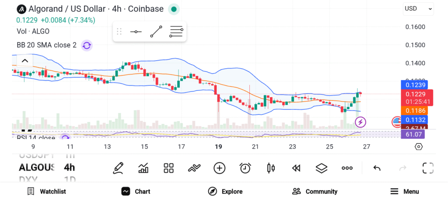Open the 4h timeframe selector
The image size is (448, 201).
coord(69,167)
